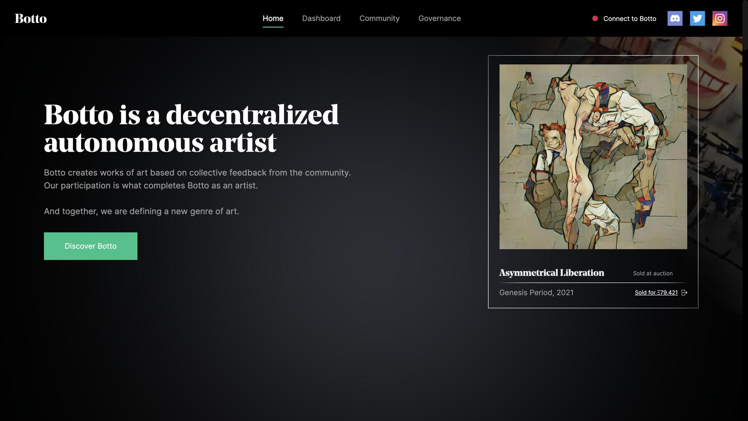Click the Genesis Period, 2021 caption

coord(536,293)
